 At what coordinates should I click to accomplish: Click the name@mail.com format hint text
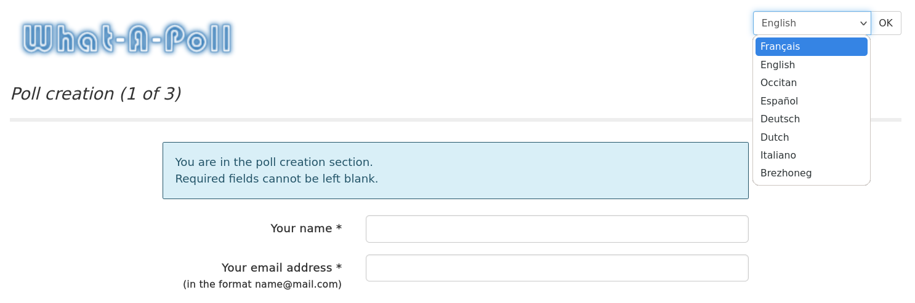click(262, 285)
